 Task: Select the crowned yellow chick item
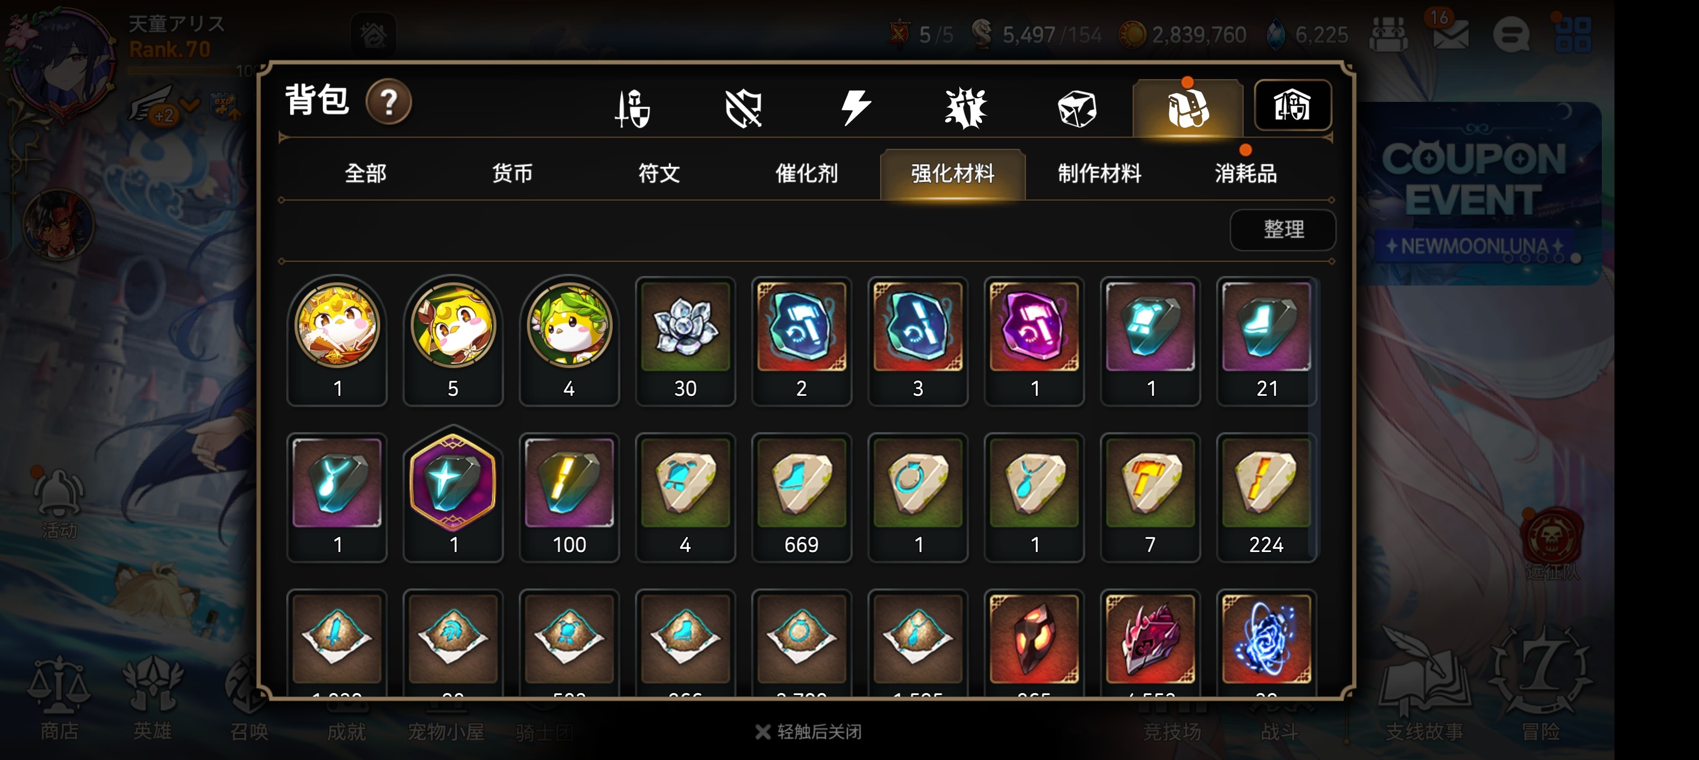337,341
